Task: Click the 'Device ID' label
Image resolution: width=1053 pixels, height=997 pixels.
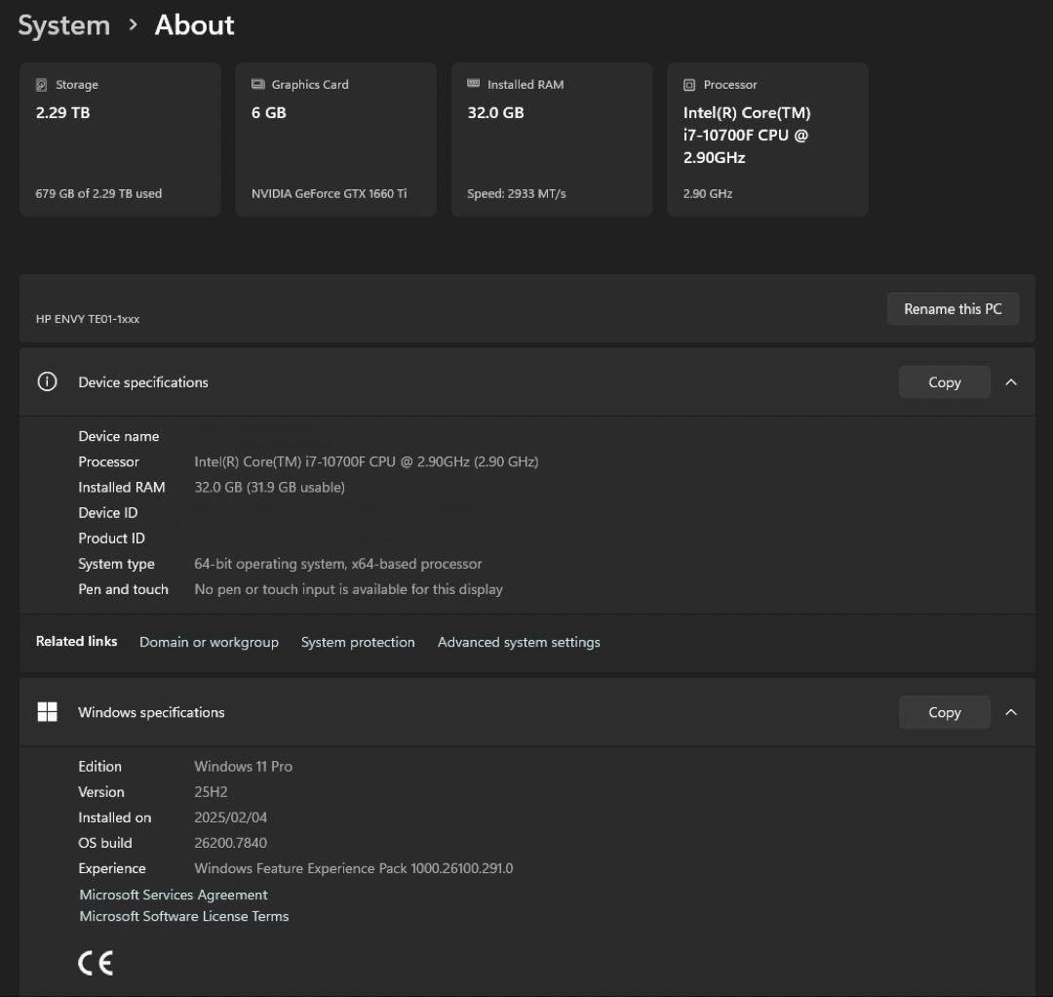Action: [x=108, y=512]
